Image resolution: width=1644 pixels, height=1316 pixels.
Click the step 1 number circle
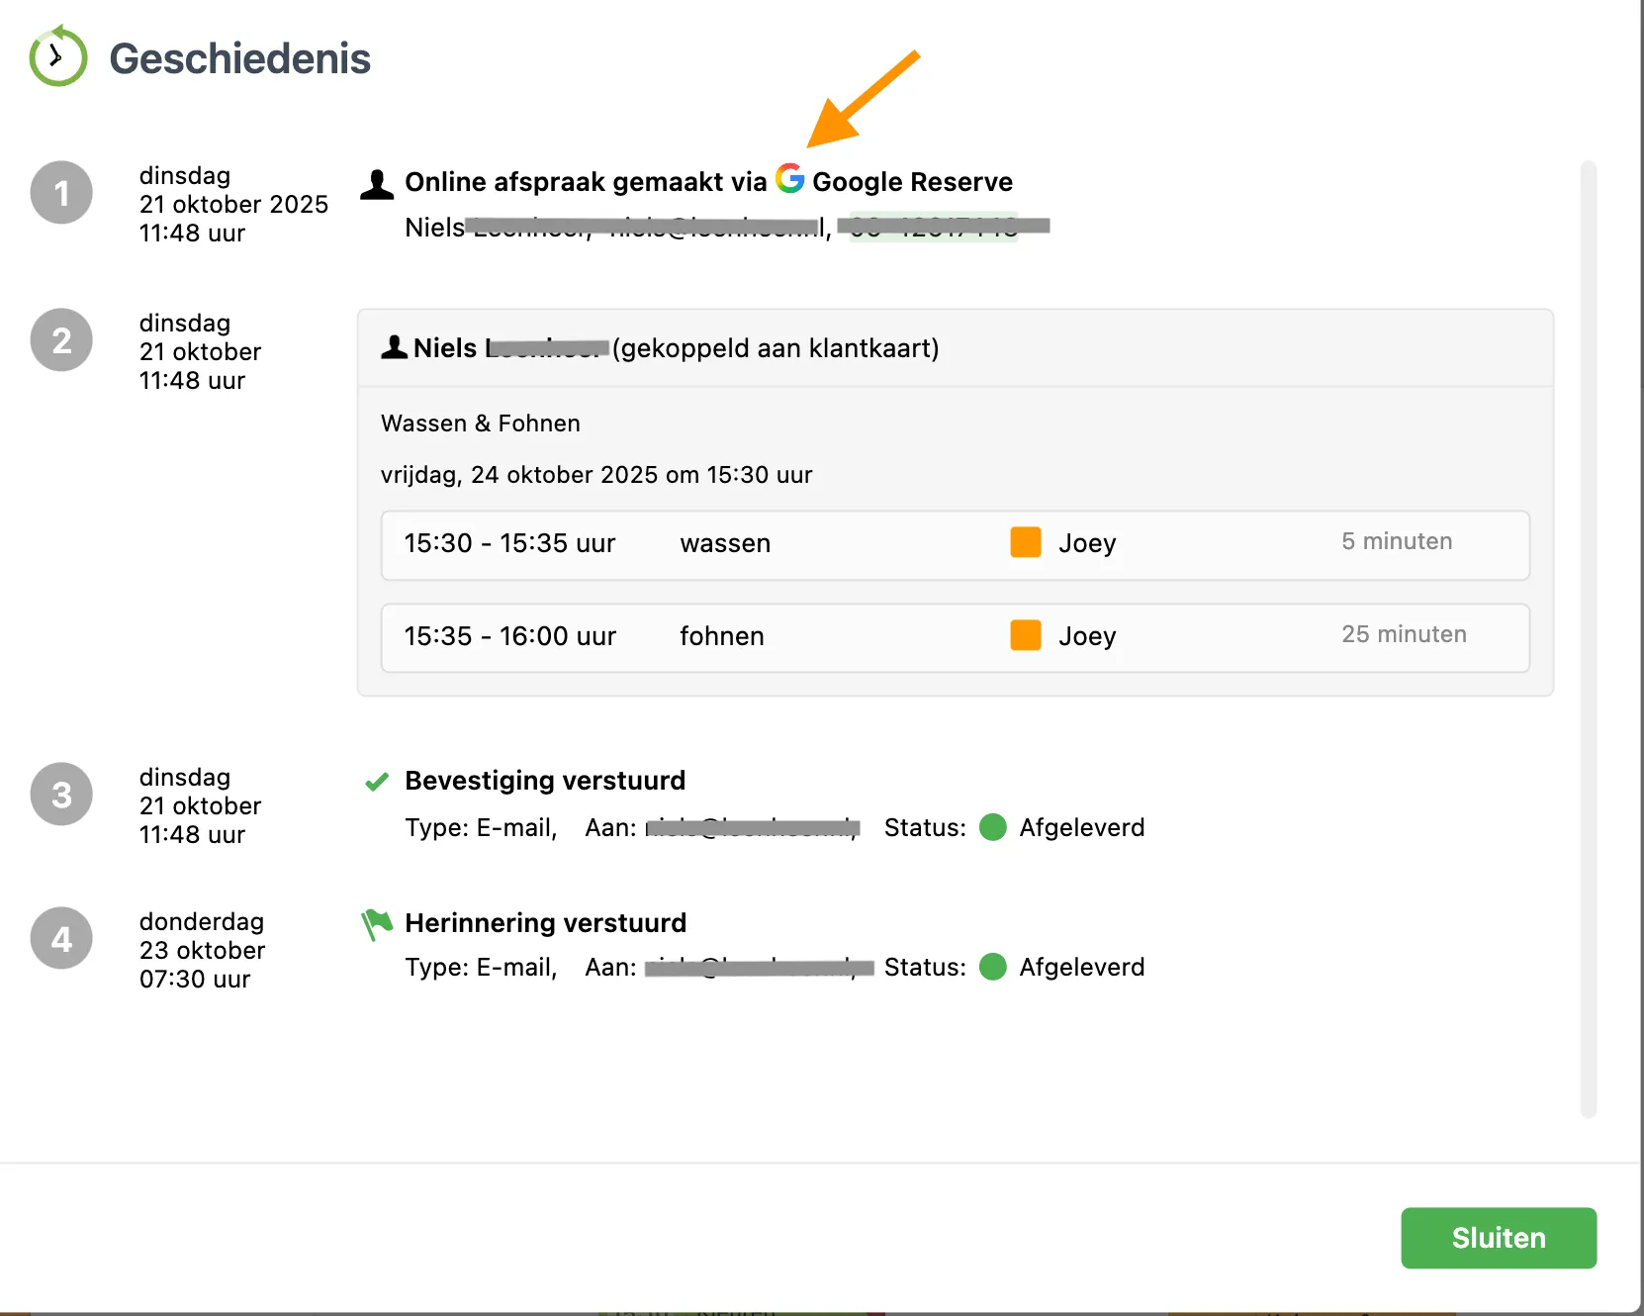(61, 193)
